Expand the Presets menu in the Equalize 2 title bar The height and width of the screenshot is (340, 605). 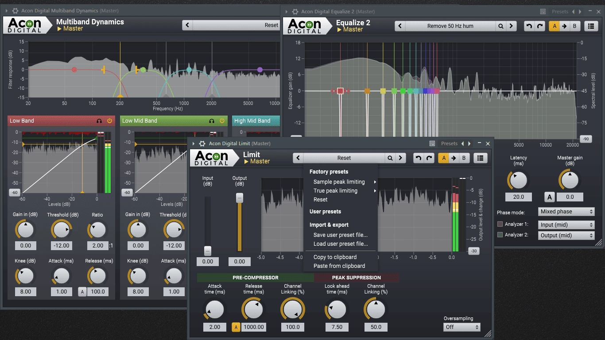560,12
